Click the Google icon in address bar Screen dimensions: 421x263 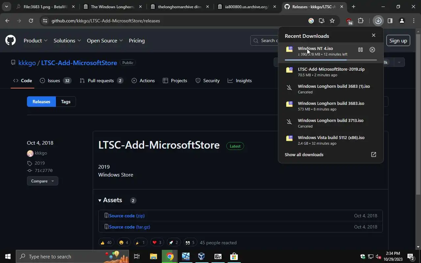(311, 21)
